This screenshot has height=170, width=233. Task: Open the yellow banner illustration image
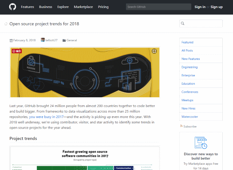pyautogui.click(x=85, y=72)
